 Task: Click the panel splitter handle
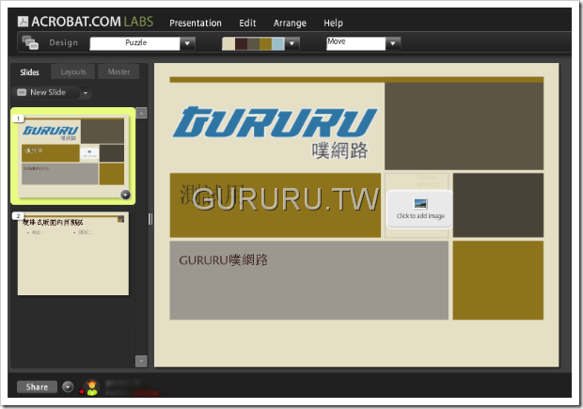click(150, 219)
